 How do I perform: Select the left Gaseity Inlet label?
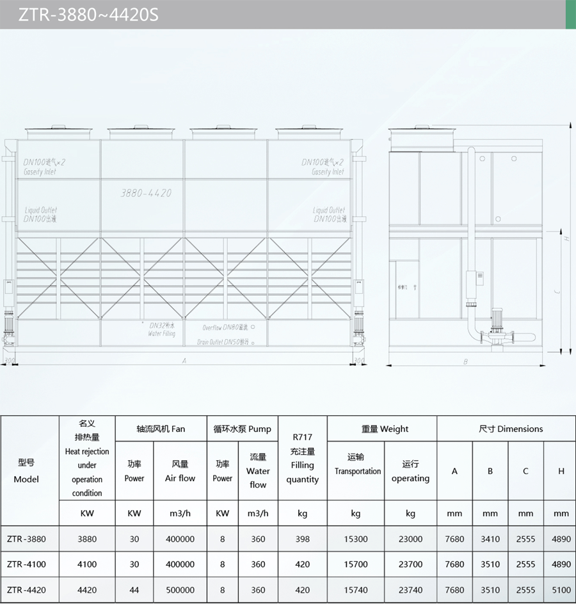click(42, 171)
